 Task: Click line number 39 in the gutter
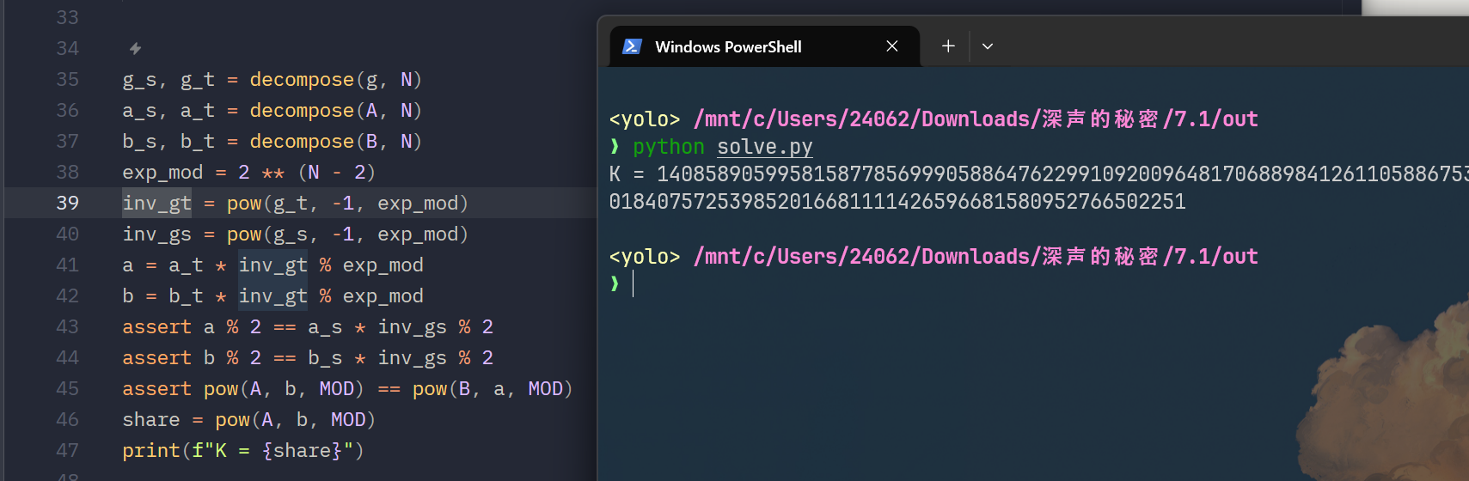click(67, 203)
